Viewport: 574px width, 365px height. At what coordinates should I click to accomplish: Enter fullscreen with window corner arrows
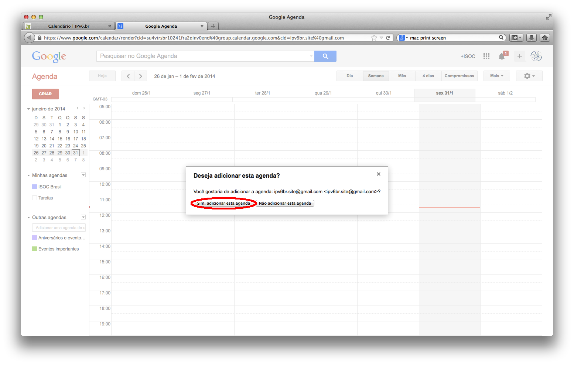(x=549, y=17)
